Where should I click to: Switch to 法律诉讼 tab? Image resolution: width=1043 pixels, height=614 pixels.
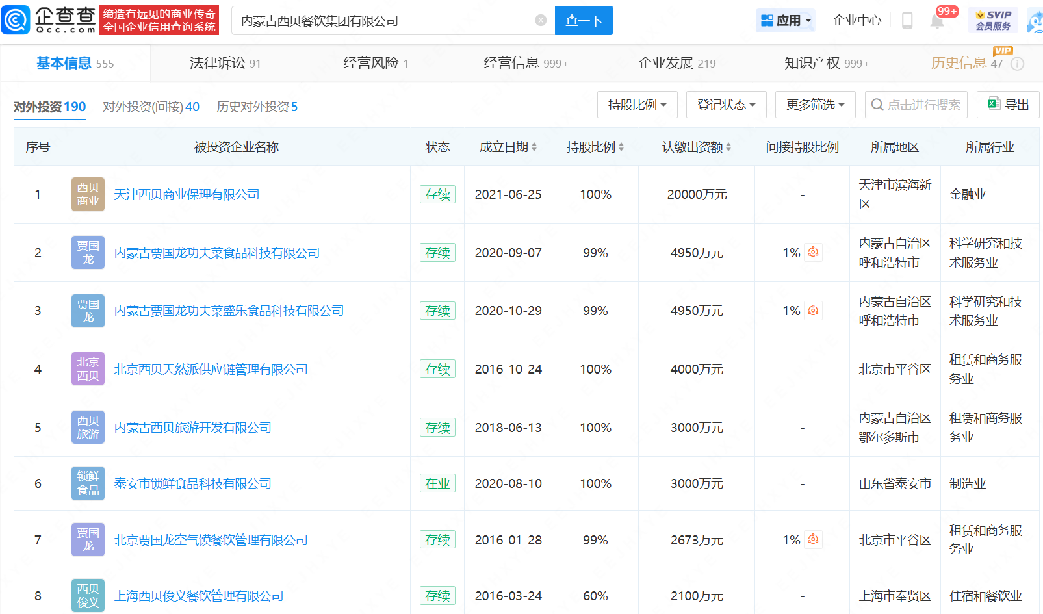[x=225, y=64]
